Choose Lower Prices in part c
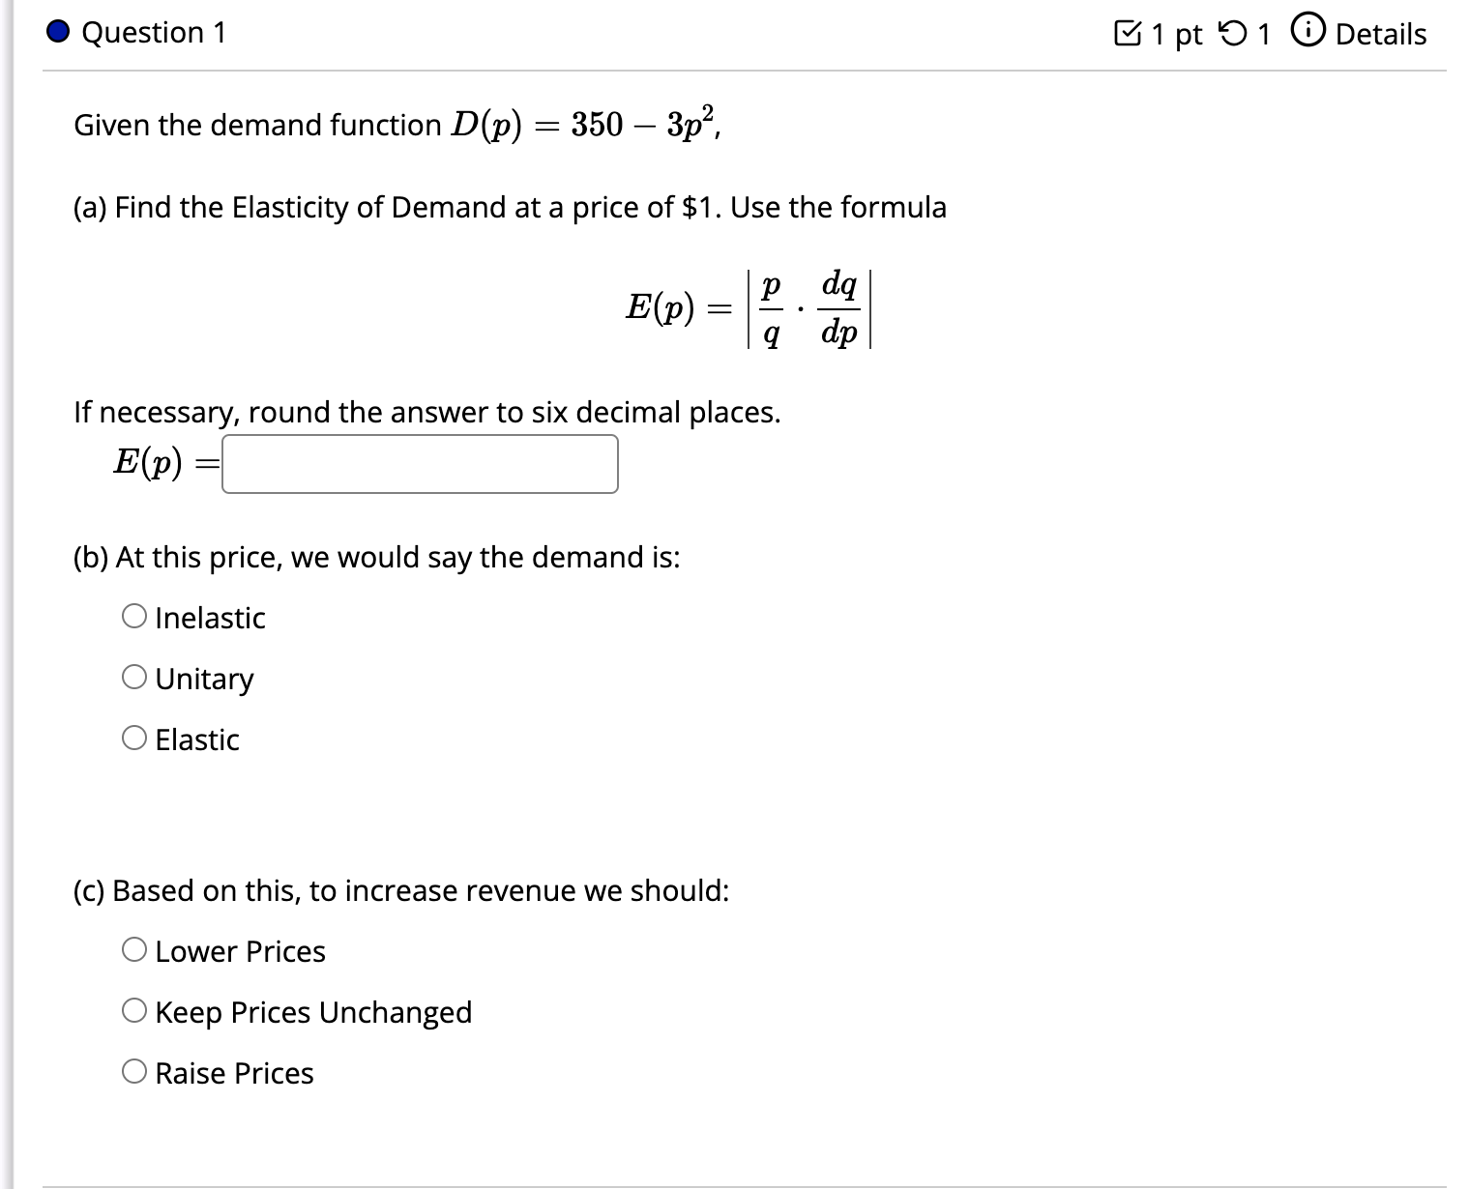Viewport: 1469px width, 1189px height. [x=134, y=950]
